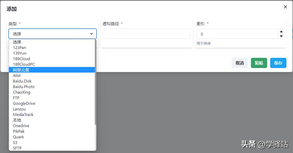
Task: Click the green 粘贴 button
Action: (259, 63)
